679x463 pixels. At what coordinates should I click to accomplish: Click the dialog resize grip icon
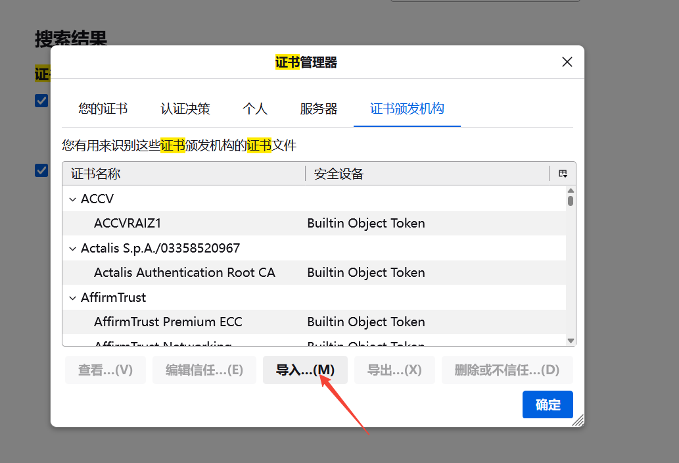click(x=578, y=420)
